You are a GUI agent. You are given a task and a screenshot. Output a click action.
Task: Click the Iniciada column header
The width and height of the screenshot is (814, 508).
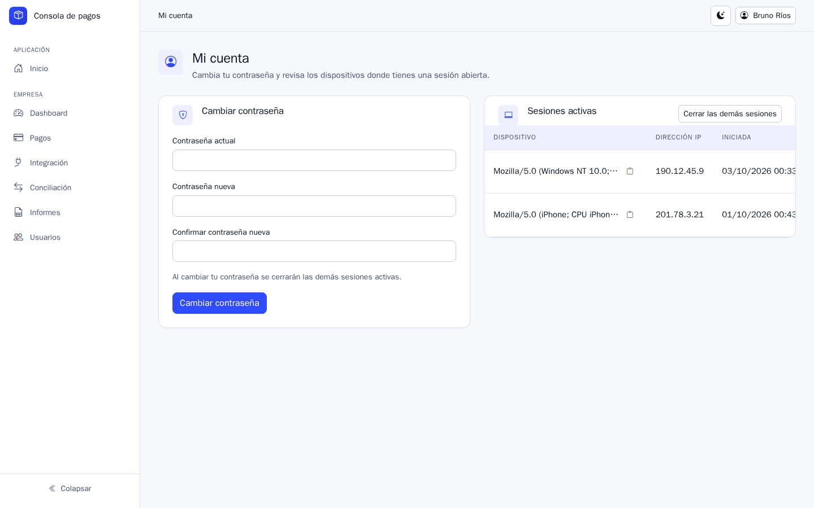point(737,137)
